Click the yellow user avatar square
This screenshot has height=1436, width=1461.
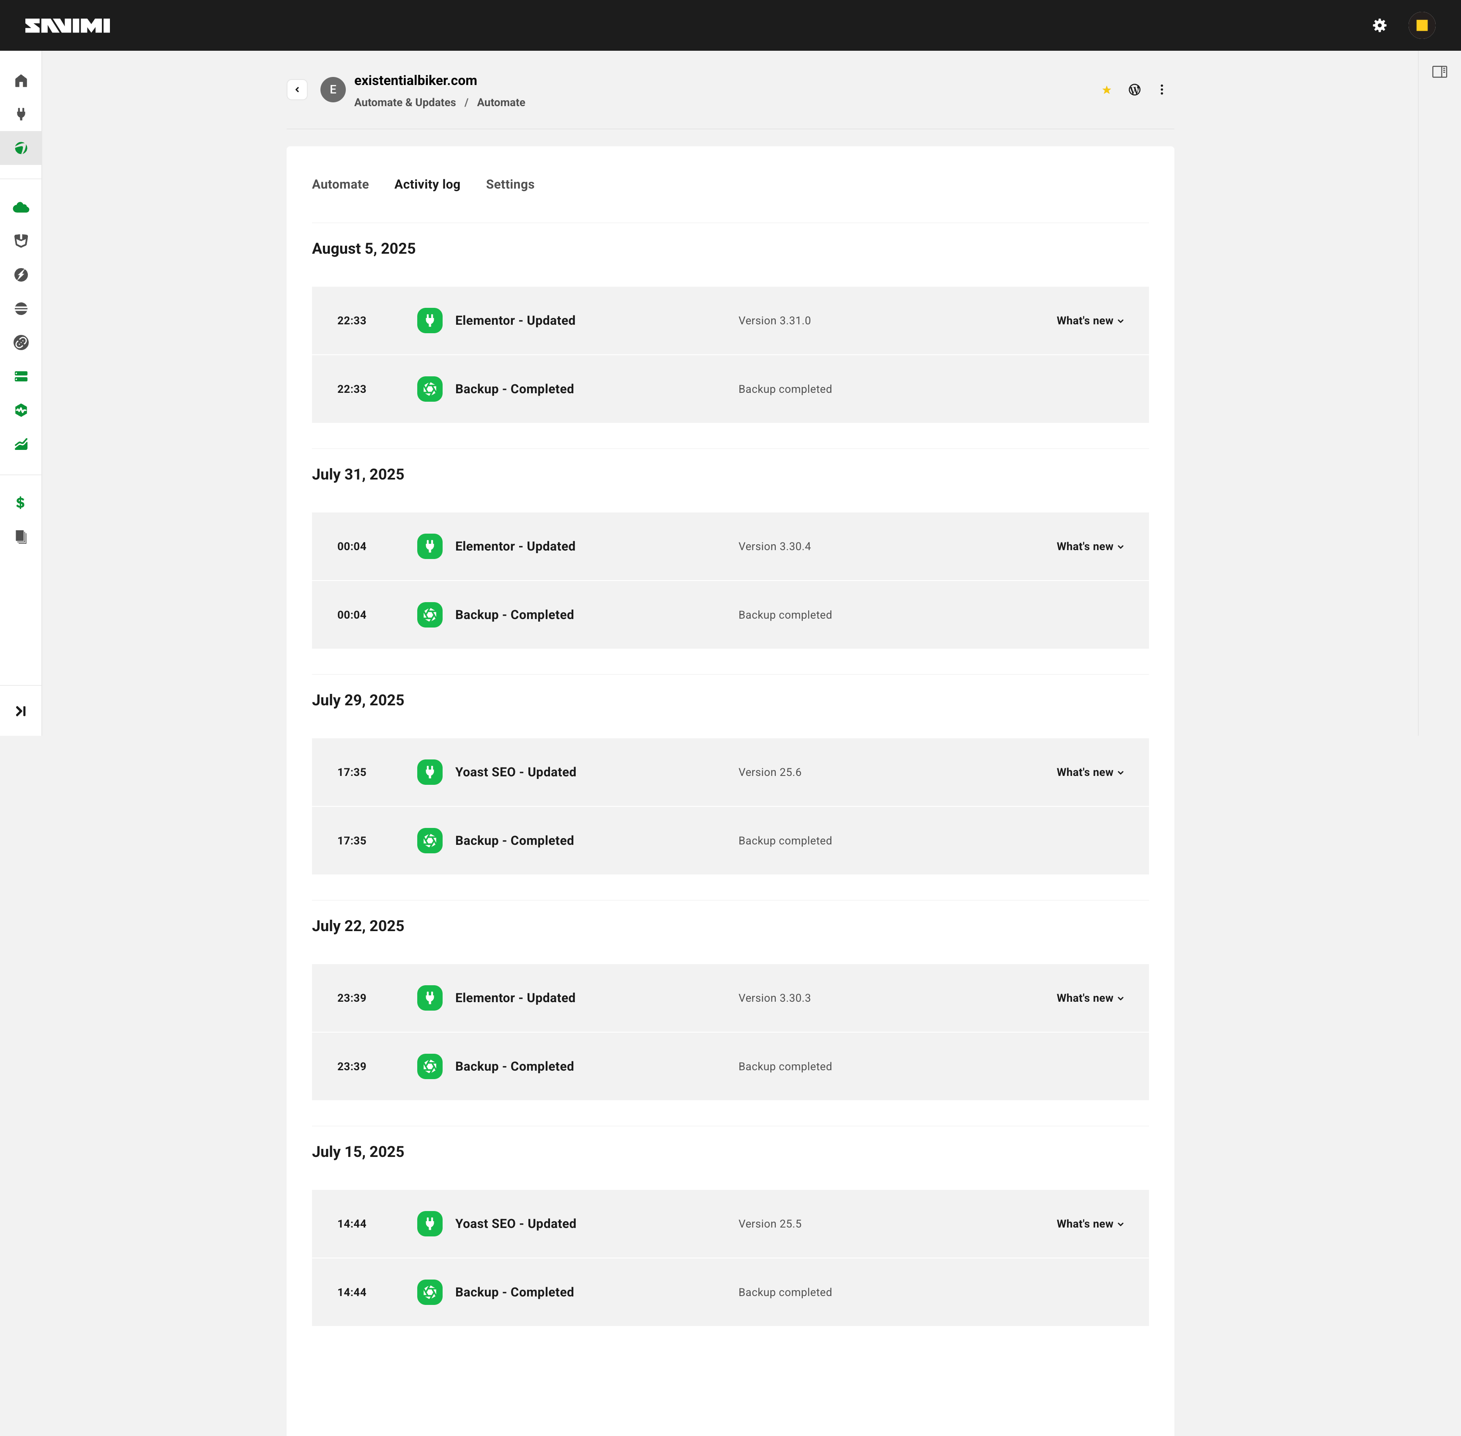pos(1422,26)
